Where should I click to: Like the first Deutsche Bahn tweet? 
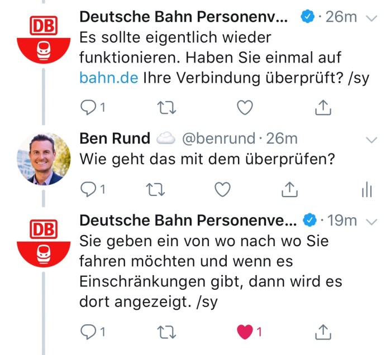[x=245, y=108]
